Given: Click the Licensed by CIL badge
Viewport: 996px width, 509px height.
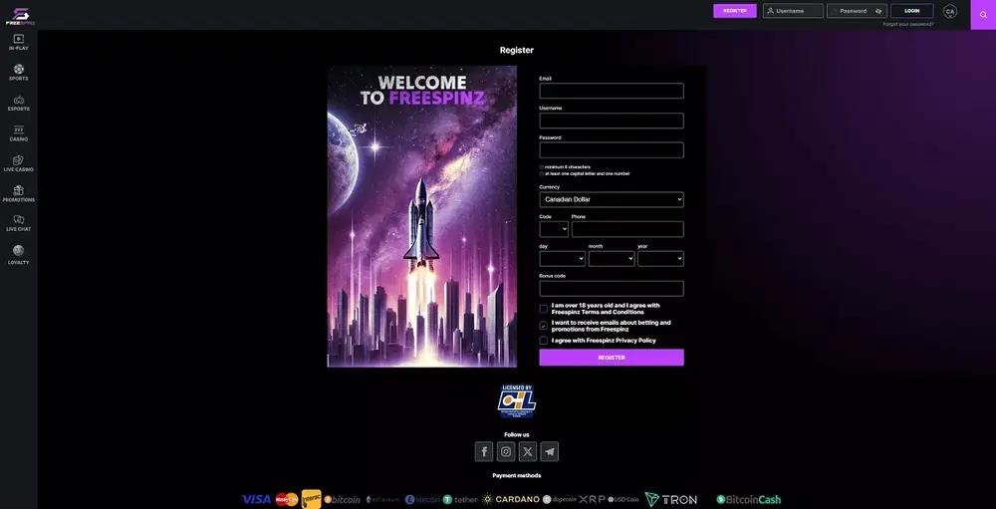Looking at the screenshot, I should click(516, 401).
